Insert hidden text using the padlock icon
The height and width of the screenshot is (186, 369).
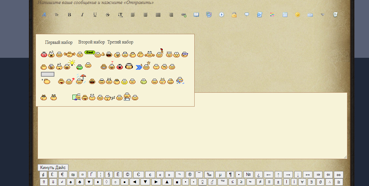pos(234,15)
